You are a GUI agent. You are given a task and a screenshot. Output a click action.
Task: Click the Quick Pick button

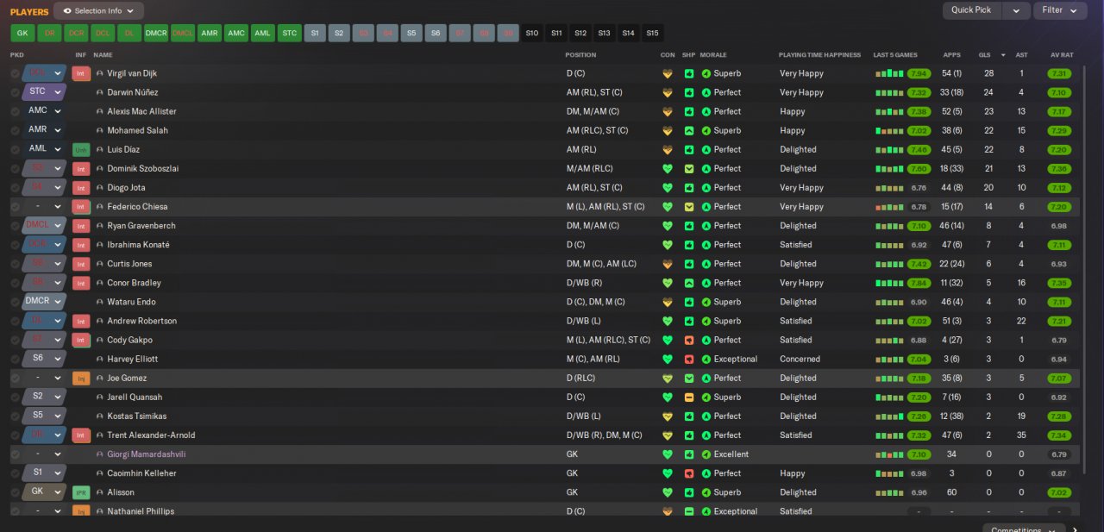click(x=972, y=10)
